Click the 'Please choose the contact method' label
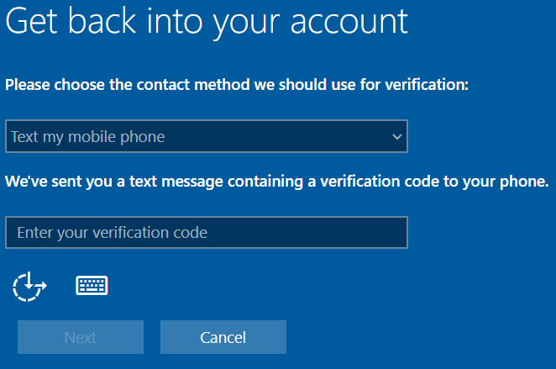 click(237, 85)
